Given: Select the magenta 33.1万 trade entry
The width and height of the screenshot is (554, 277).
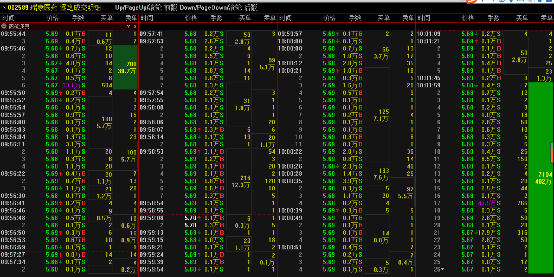Looking at the screenshot, I should [x=72, y=85].
